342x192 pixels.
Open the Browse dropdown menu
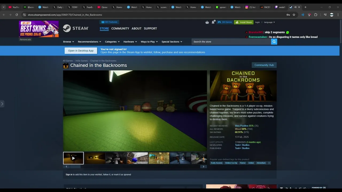(68, 42)
